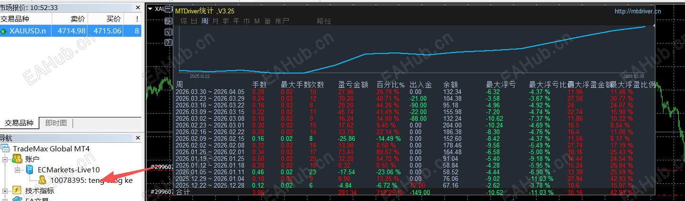Open the XAU chart window dropdown triangle
The width and height of the screenshot is (685, 201).
click(x=150, y=9)
